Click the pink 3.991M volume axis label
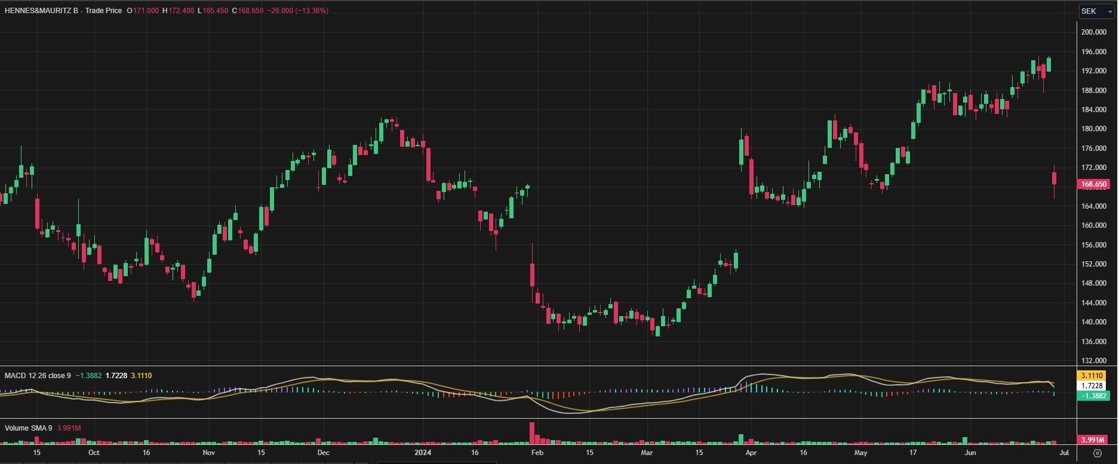The width and height of the screenshot is (1119, 464). tap(1095, 440)
